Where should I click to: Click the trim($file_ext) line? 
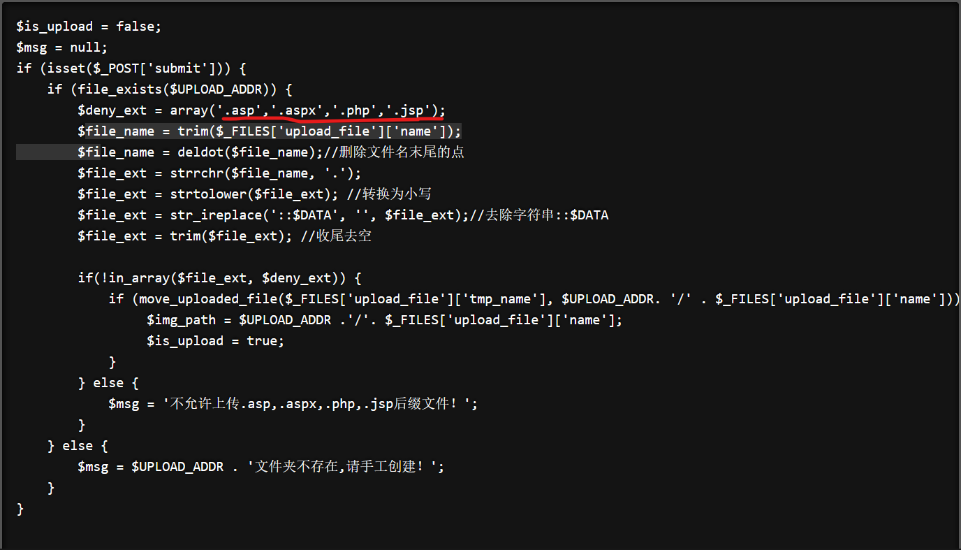(x=224, y=236)
